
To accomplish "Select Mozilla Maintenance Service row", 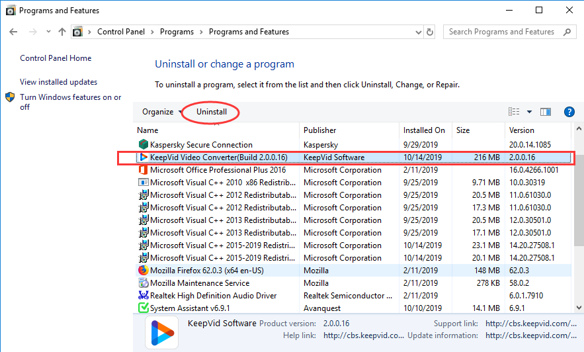I will click(x=353, y=283).
